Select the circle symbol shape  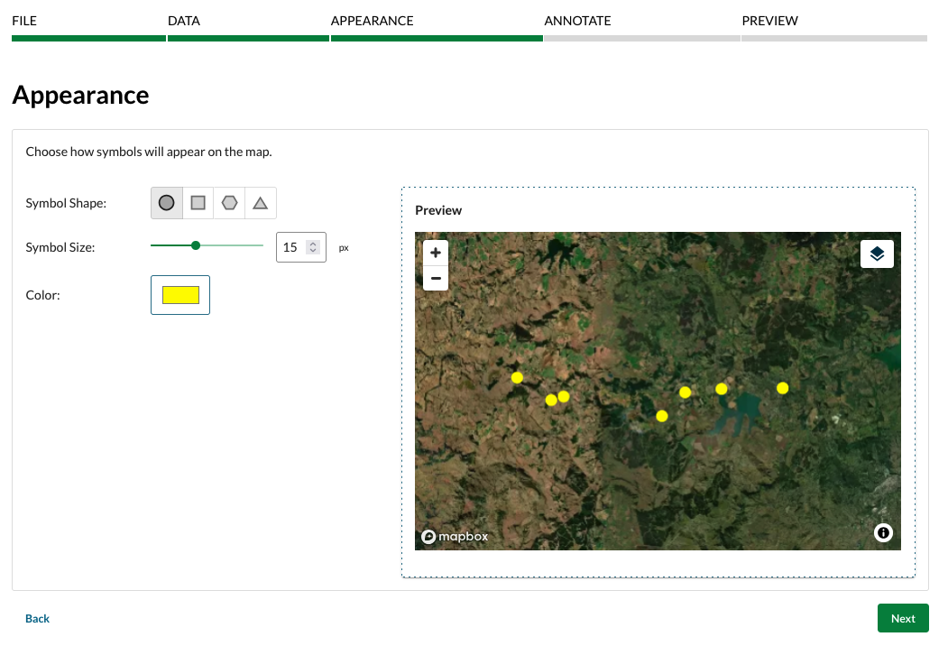coord(166,203)
